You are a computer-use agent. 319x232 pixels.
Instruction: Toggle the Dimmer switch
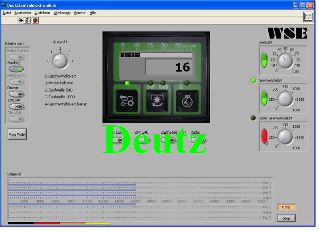pyautogui.click(x=17, y=94)
